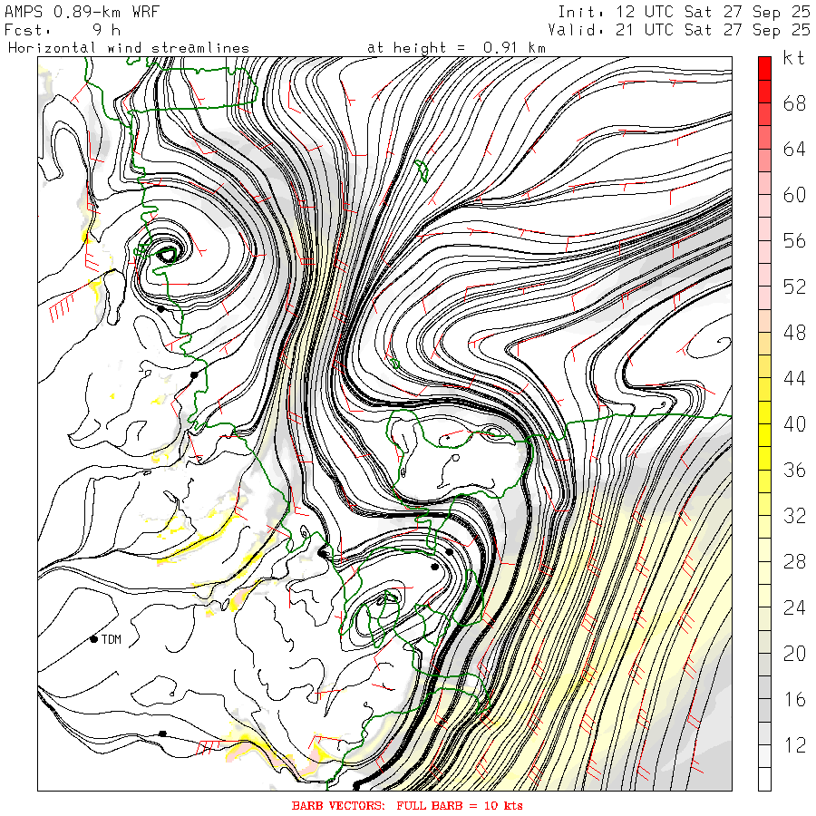The width and height of the screenshot is (816, 816).
Task: Pick the white bottom colorbar segment
Action: point(764,779)
